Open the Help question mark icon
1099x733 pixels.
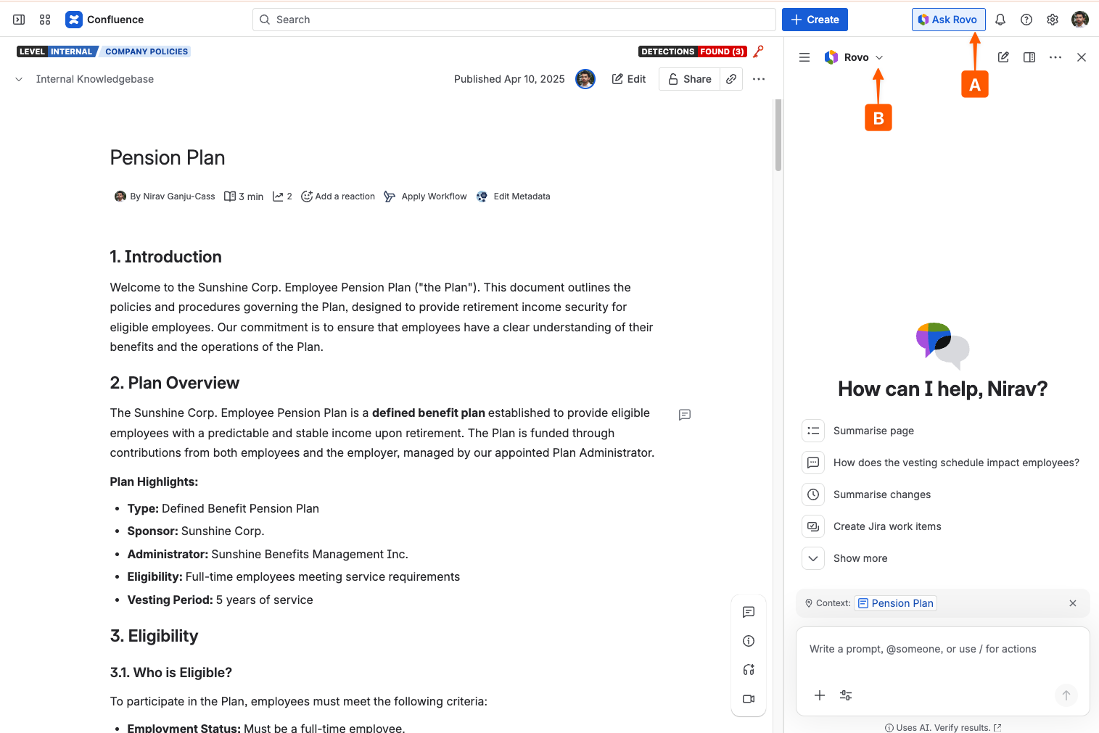pyautogui.click(x=1026, y=20)
